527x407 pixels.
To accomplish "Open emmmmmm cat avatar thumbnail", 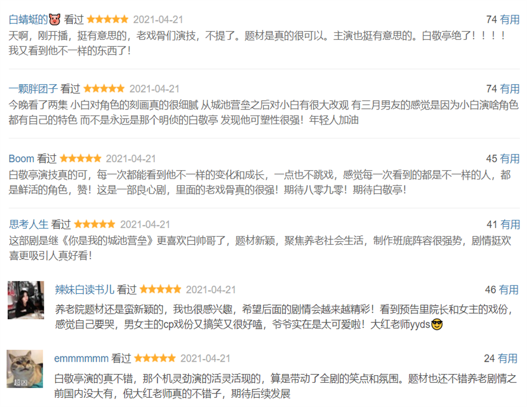I will pyautogui.click(x=25, y=369).
